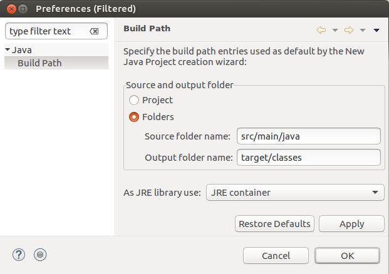The height and width of the screenshot is (274, 389).
Task: Click the gray window maximize button
Action: point(23,9)
